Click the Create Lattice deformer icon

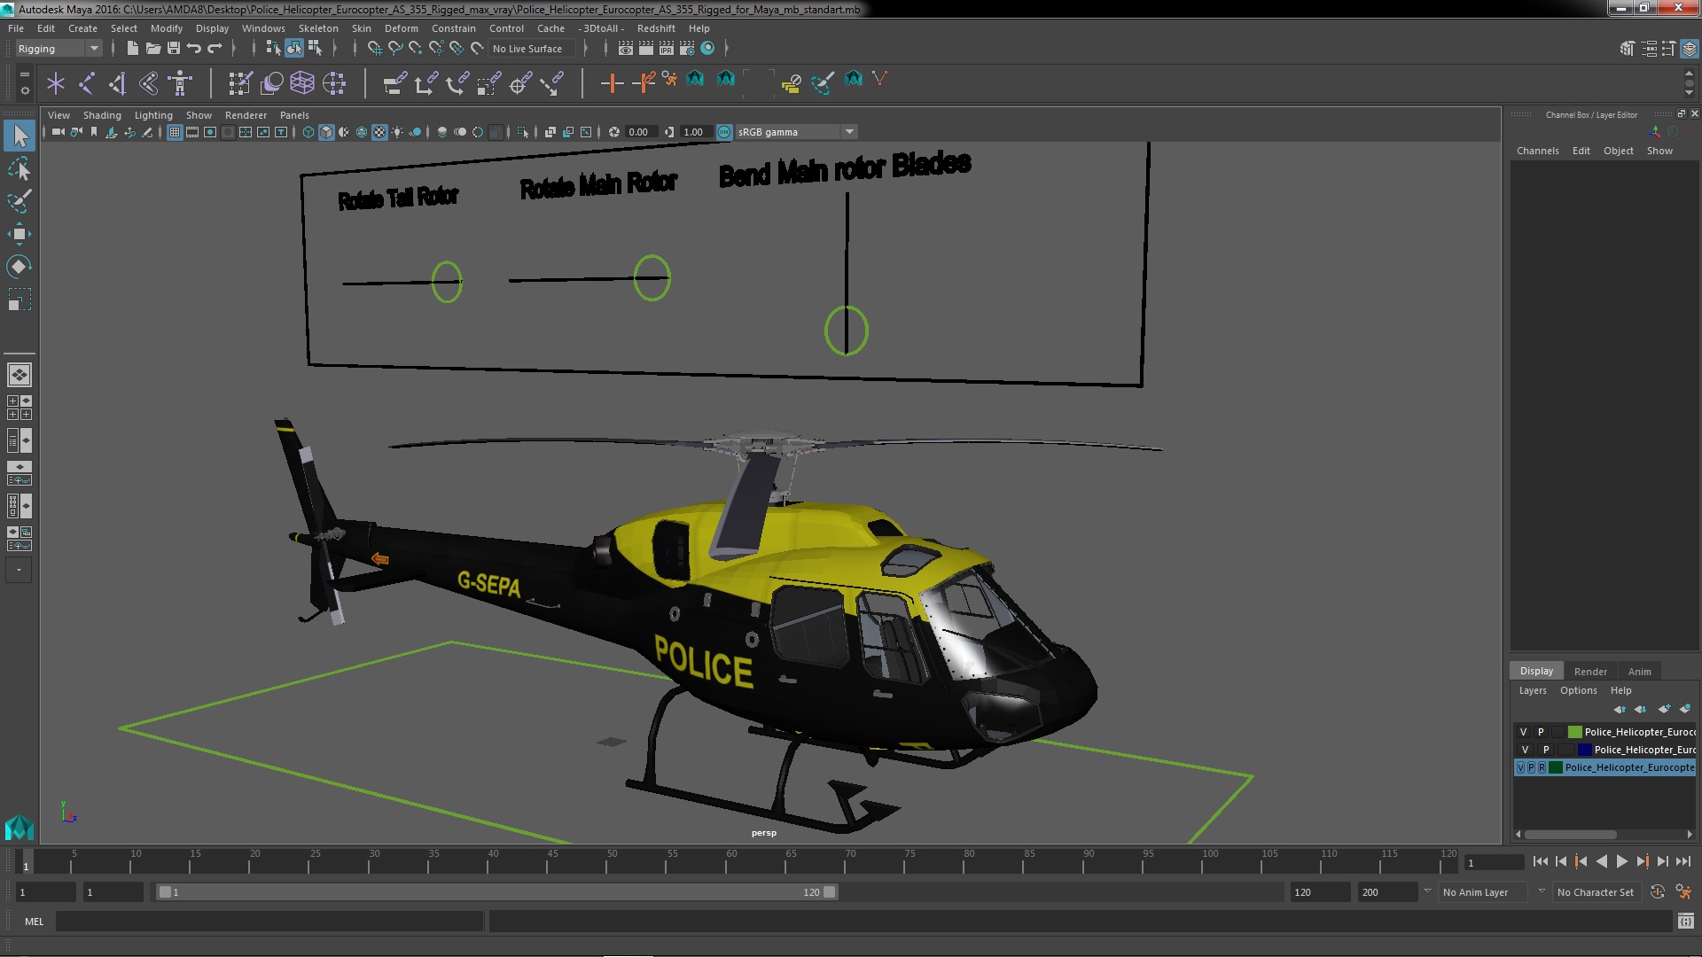click(x=302, y=84)
